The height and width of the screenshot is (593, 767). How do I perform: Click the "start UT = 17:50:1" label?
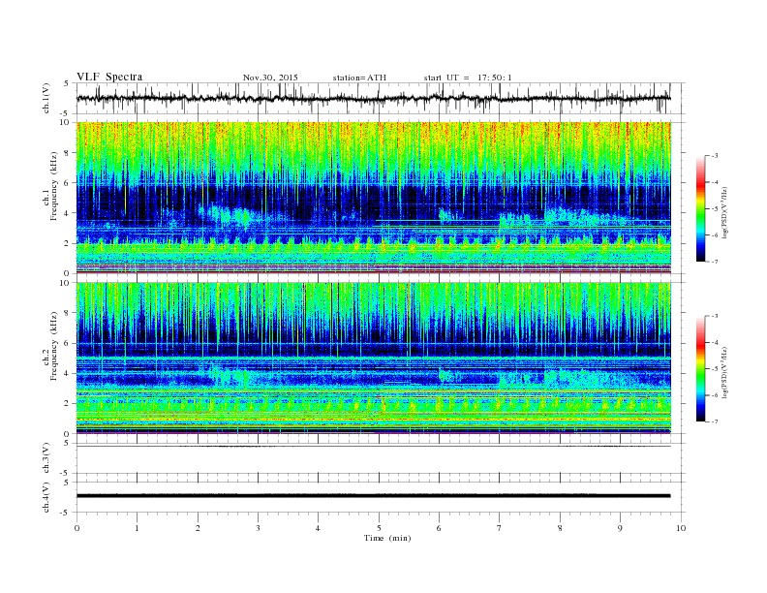point(468,78)
